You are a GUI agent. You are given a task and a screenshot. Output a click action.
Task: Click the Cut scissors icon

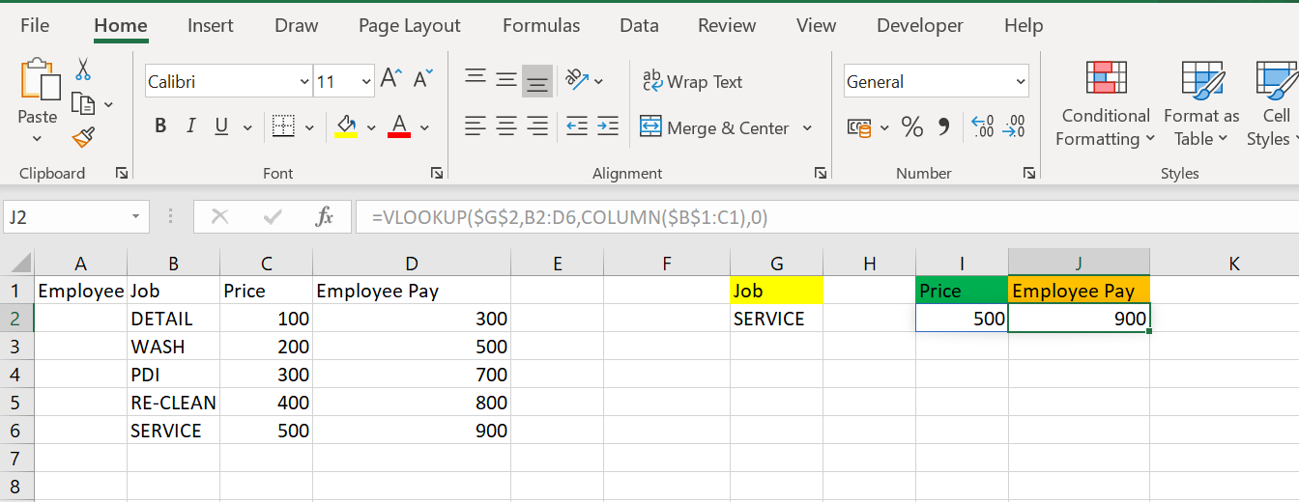(83, 70)
